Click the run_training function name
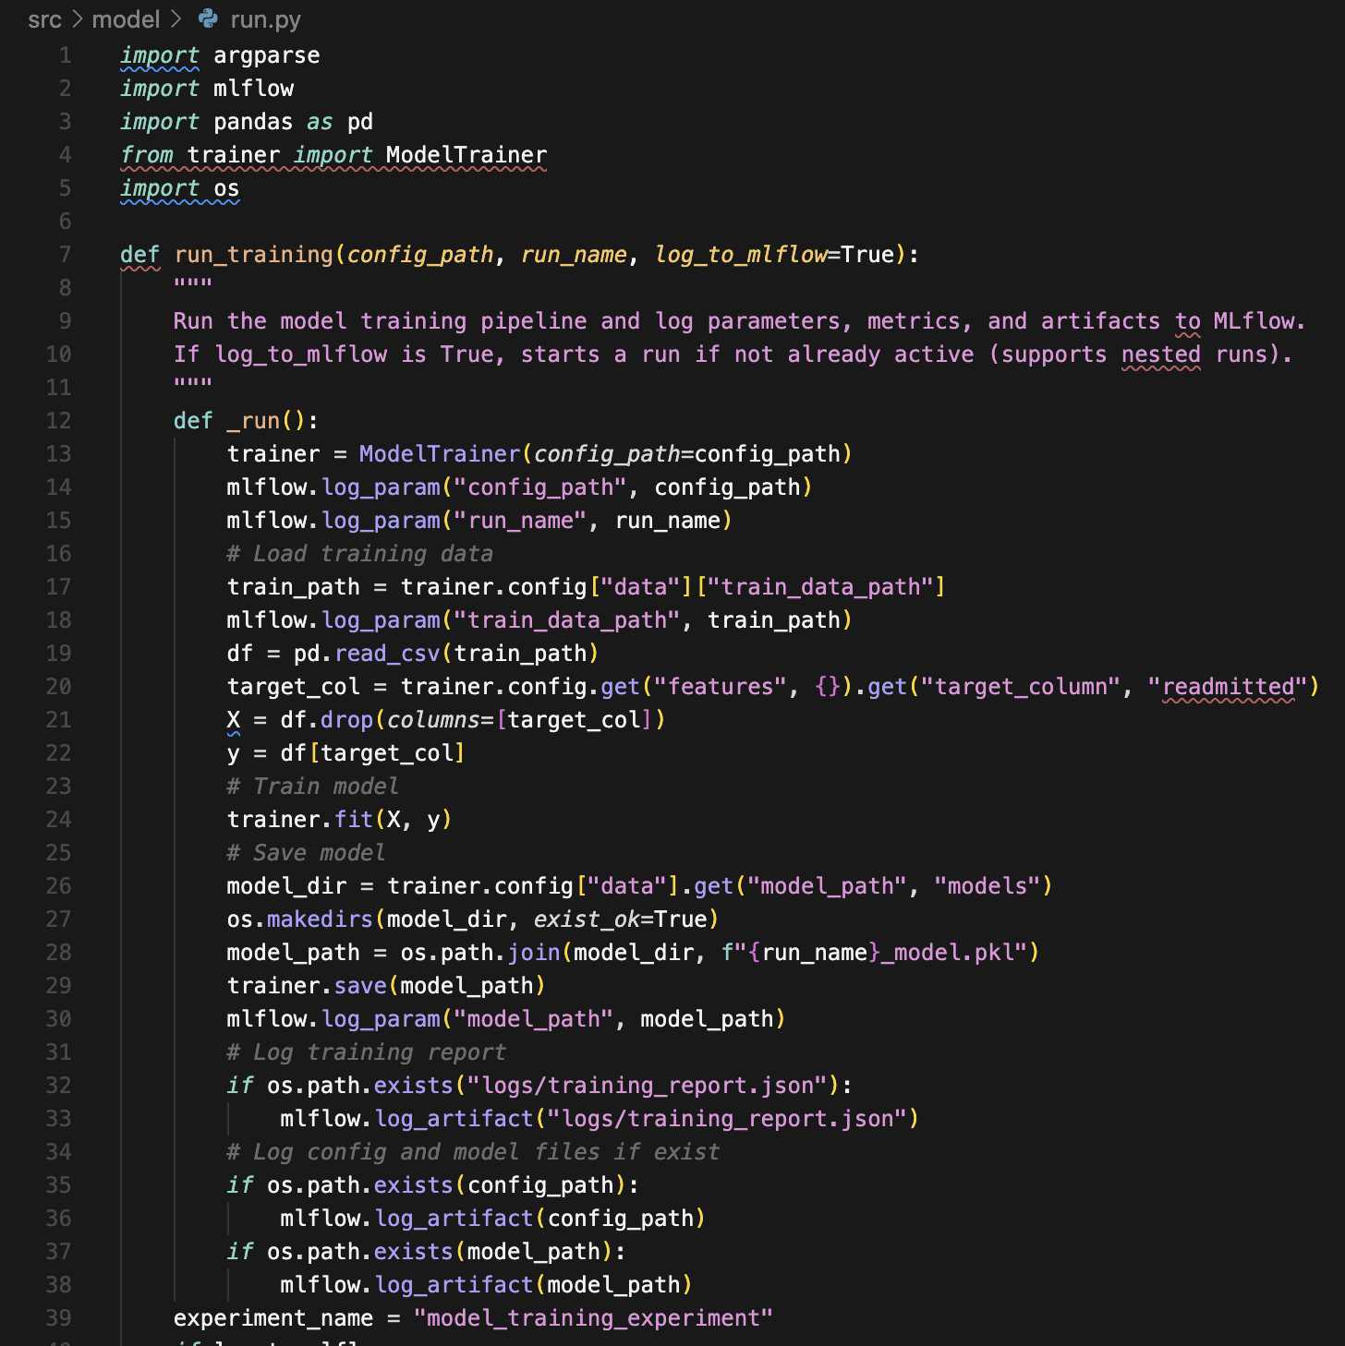 click(253, 255)
